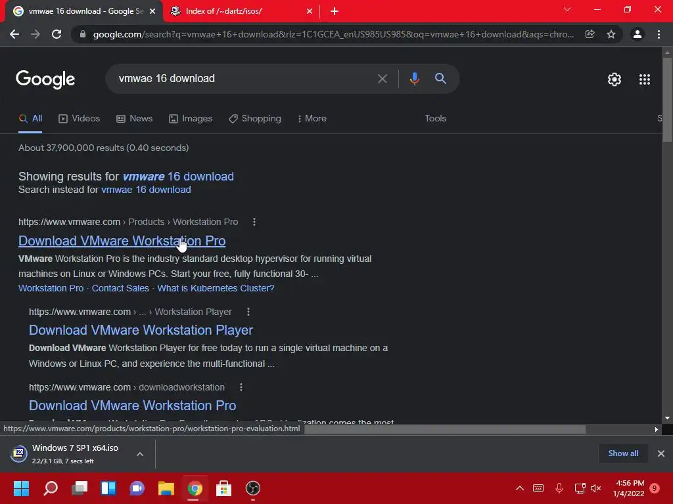Open the notification count badge
Viewport: 673px width, 504px height.
655,488
